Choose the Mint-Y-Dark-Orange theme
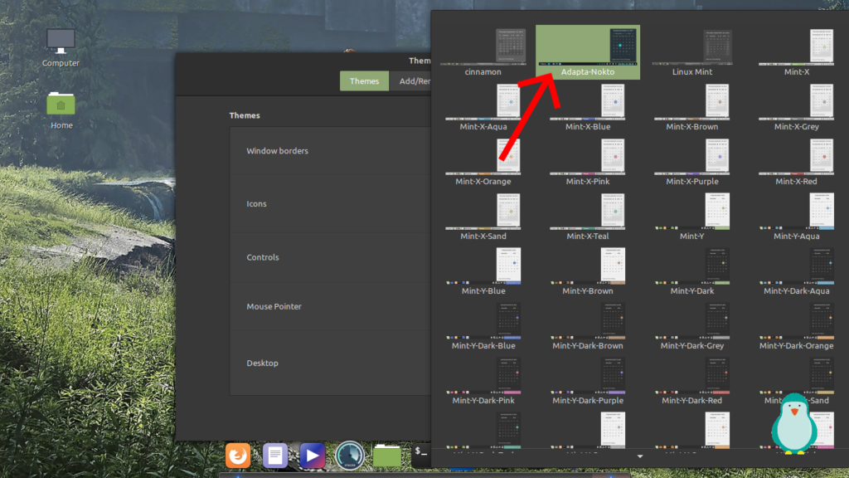Image resolution: width=849 pixels, height=478 pixels. pyautogui.click(x=797, y=326)
